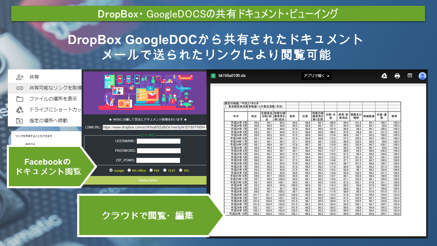The width and height of the screenshot is (437, 246).
Task: Select 共有 in the context menu
Action: [34, 77]
